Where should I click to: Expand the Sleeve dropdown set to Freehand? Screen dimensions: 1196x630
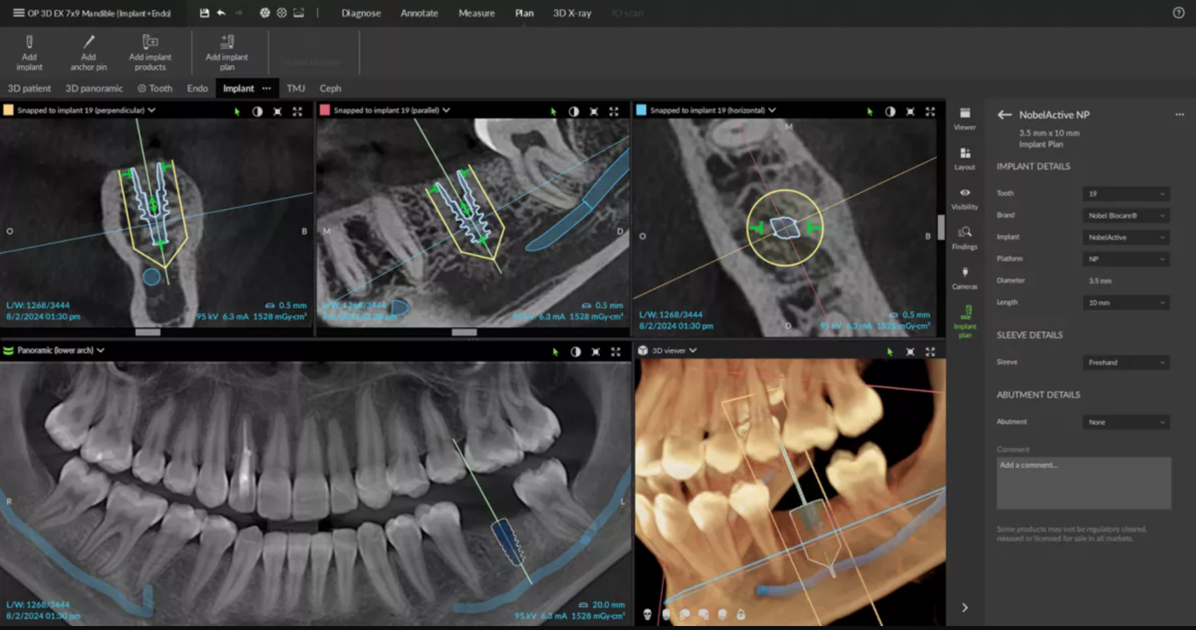click(x=1126, y=362)
